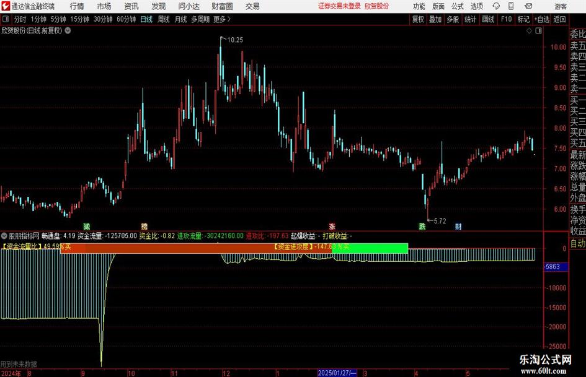Viewport: 586px width, 377px height.
Task: Click the 通达信 red logo icon
Action: [x=6, y=6]
